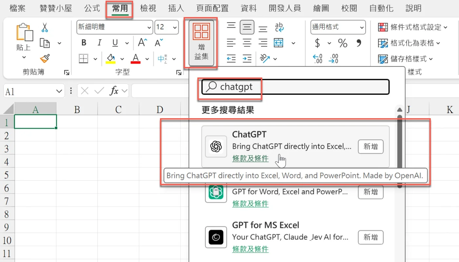Click the add-ins search field with chatgpt
Viewport: 459px width, 262px height.
pyautogui.click(x=295, y=87)
